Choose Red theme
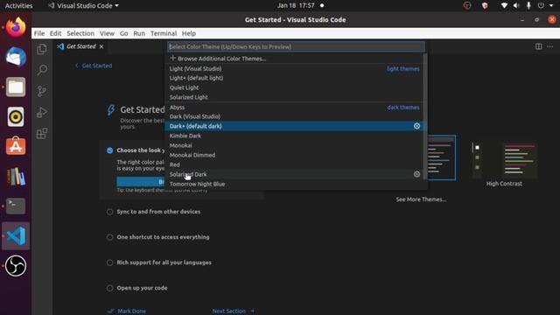Image resolution: width=560 pixels, height=315 pixels. (x=295, y=164)
